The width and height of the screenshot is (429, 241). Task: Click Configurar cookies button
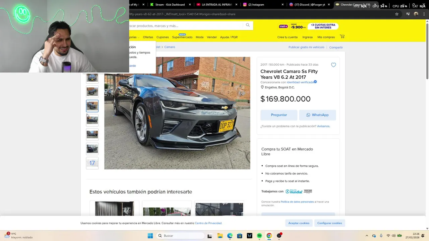tap(329, 223)
